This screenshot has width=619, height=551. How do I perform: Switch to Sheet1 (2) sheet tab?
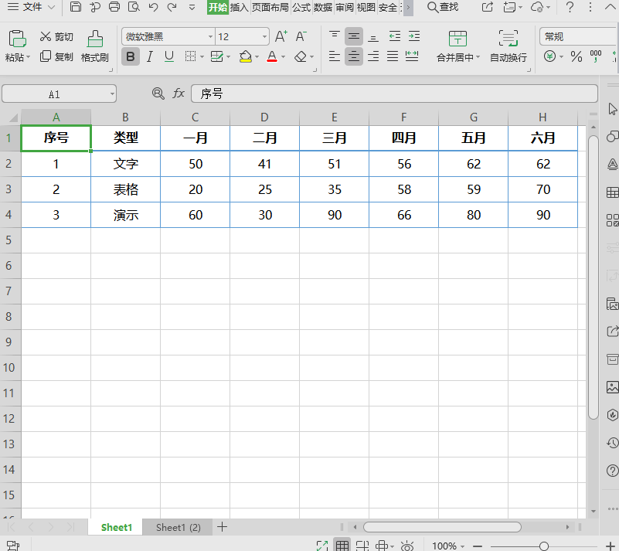point(178,527)
